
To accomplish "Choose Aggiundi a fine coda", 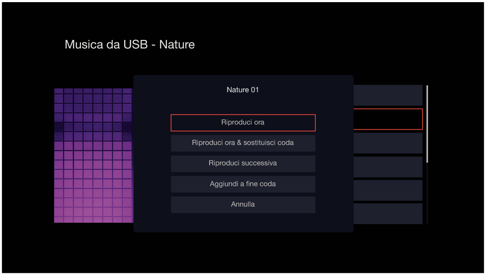I will [x=243, y=184].
